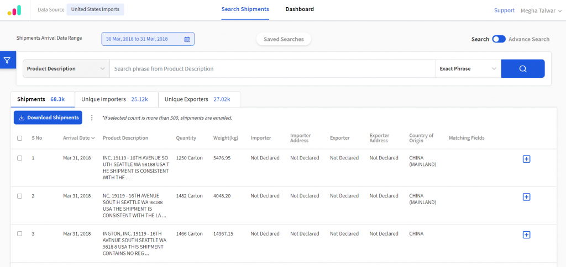Click weight value 5476.95
The image size is (566, 267).
(222, 158)
